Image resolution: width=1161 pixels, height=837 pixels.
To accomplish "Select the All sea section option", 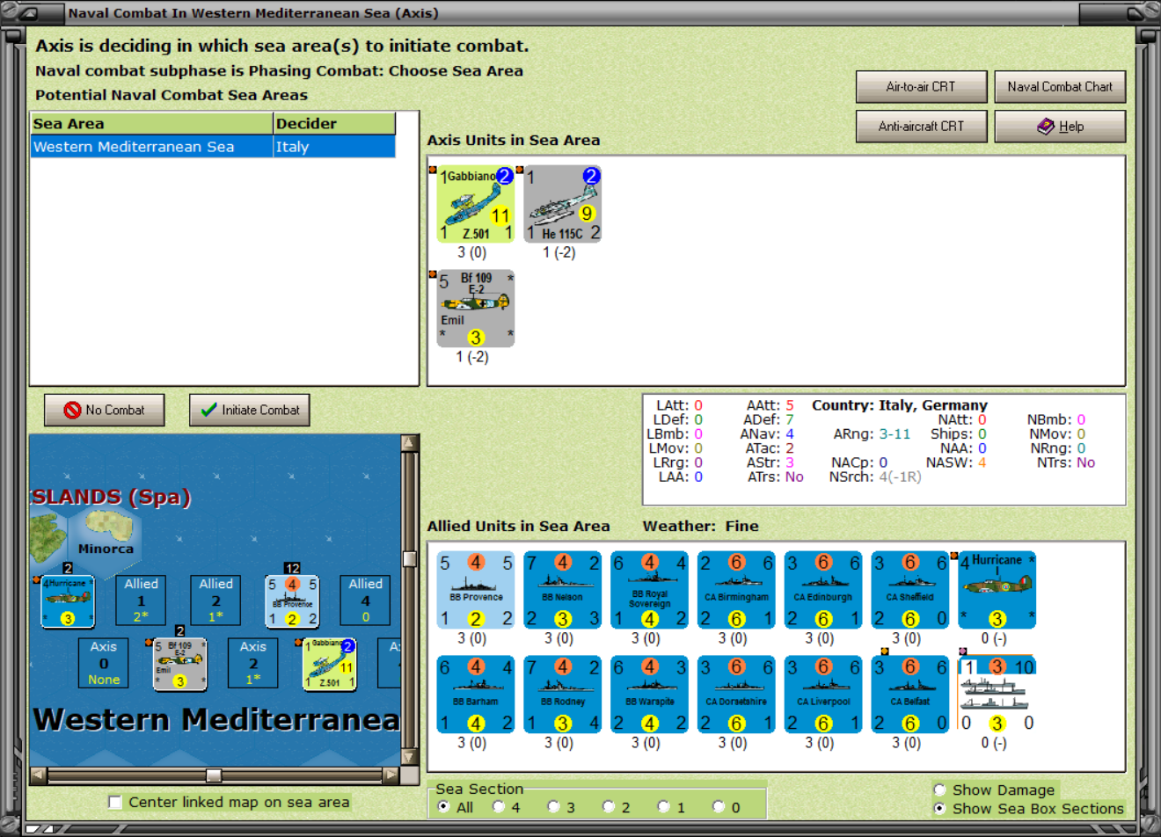I will click(443, 807).
